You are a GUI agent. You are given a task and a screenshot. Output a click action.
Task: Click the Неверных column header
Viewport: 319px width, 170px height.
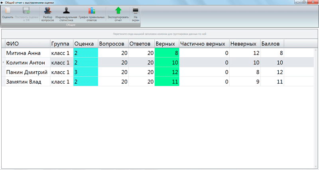coord(244,43)
